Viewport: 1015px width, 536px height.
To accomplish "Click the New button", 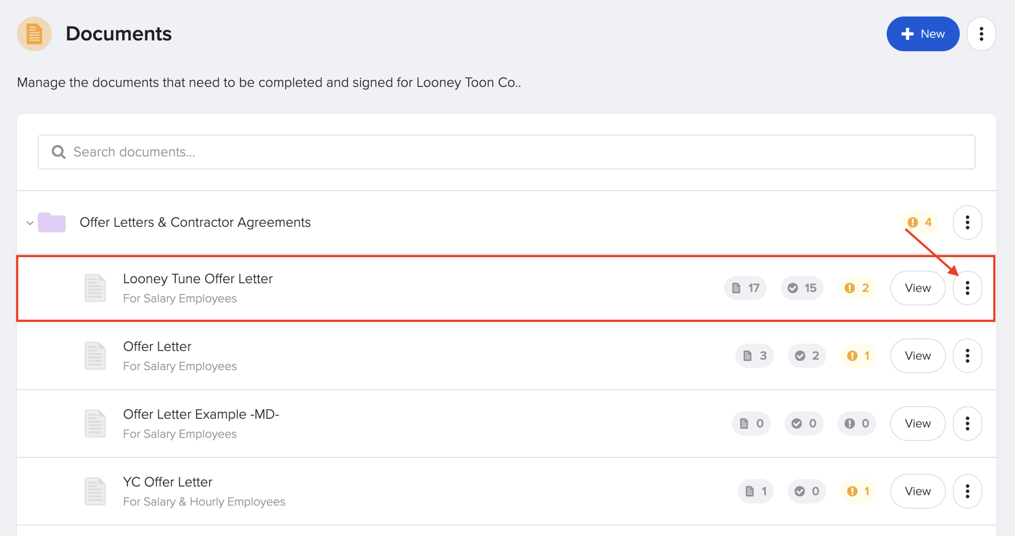I will [923, 34].
